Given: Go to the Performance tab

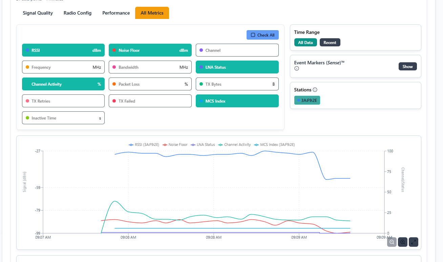Looking at the screenshot, I should point(116,13).
